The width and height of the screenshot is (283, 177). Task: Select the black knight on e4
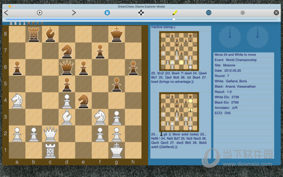point(83,101)
